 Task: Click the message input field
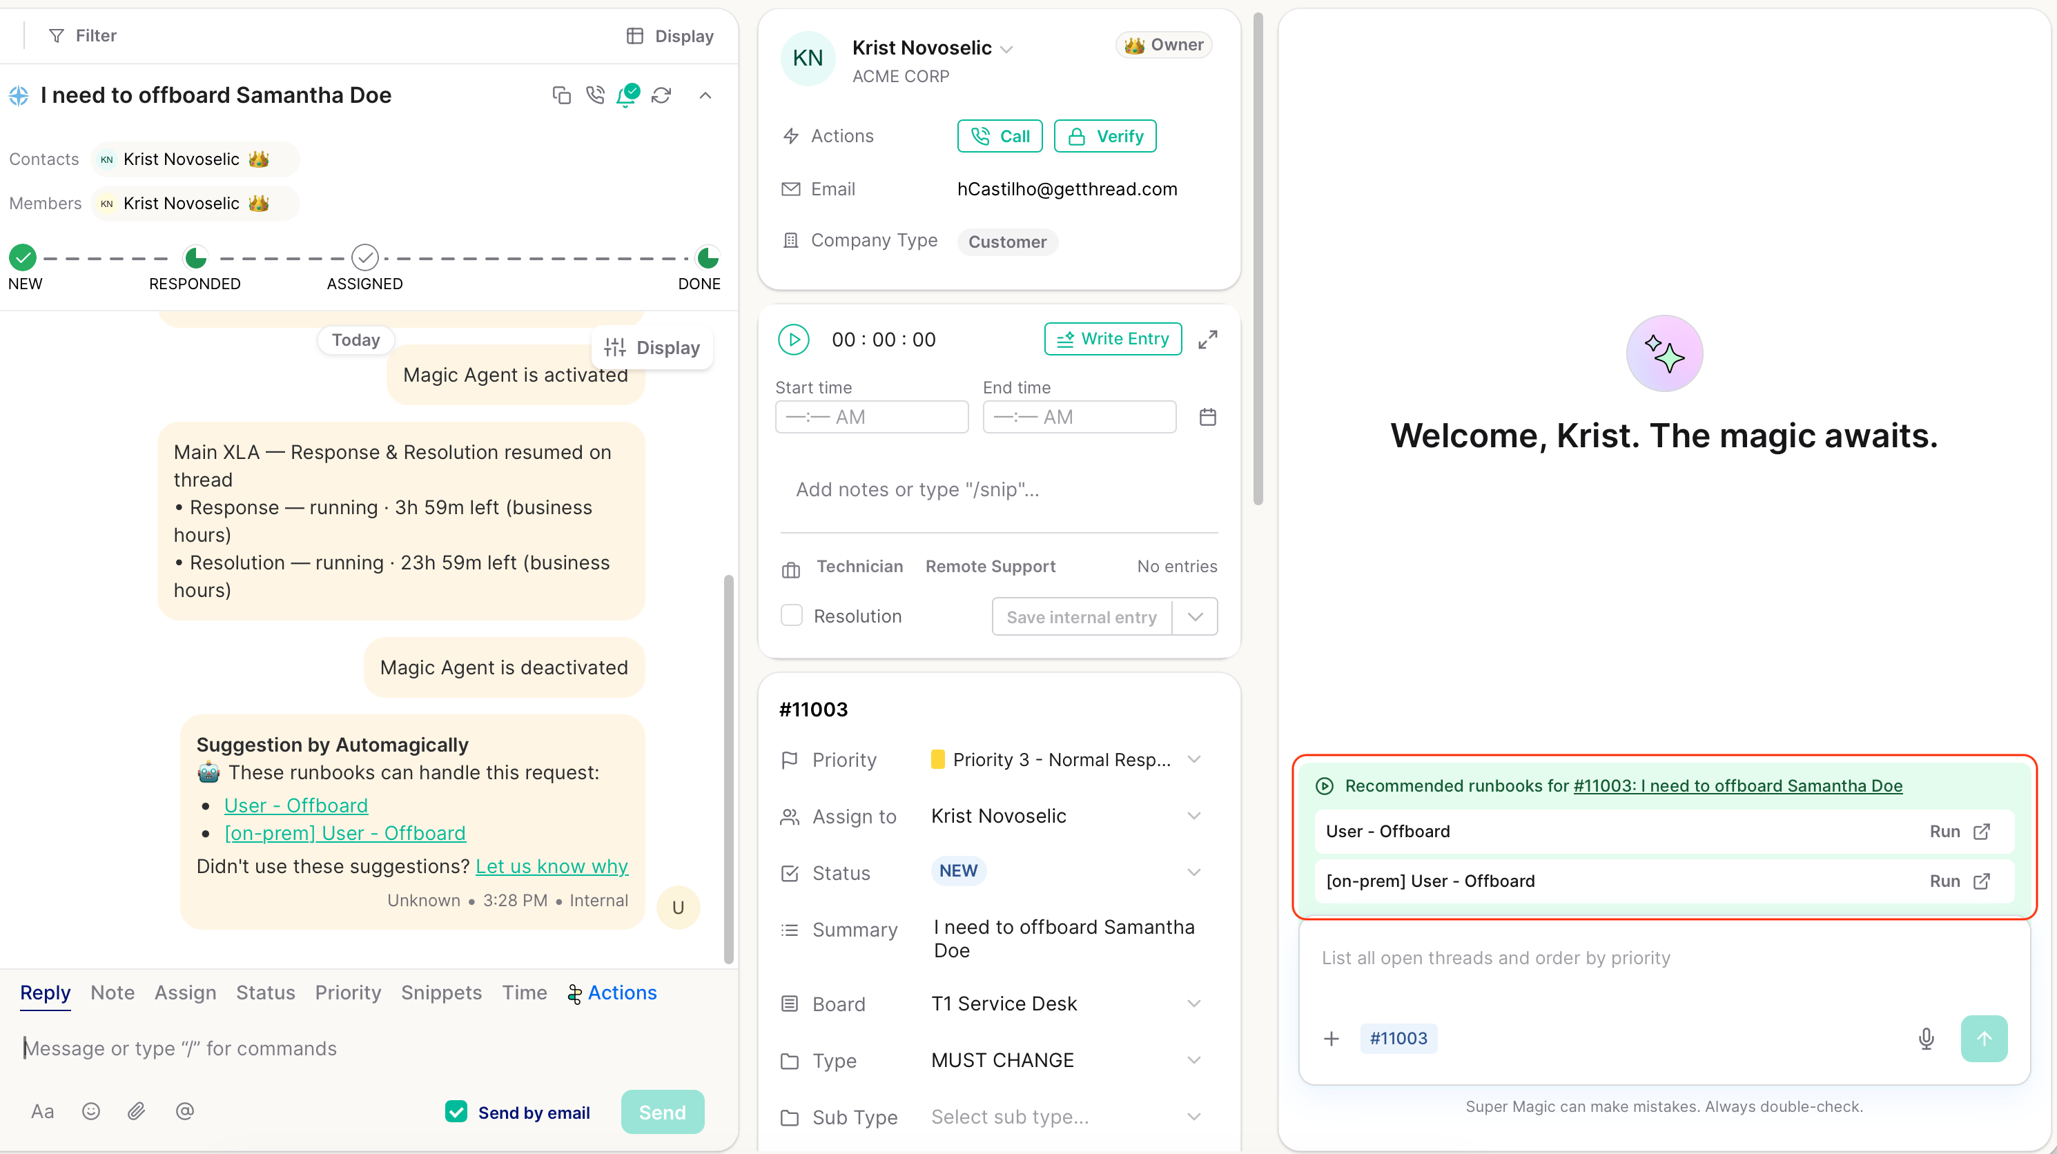[x=363, y=1048]
